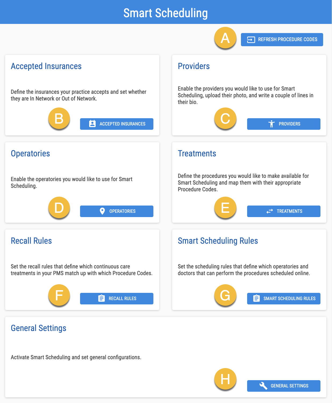Click the person icon on Providers button
Screen dimensions: 332x403
272,124
